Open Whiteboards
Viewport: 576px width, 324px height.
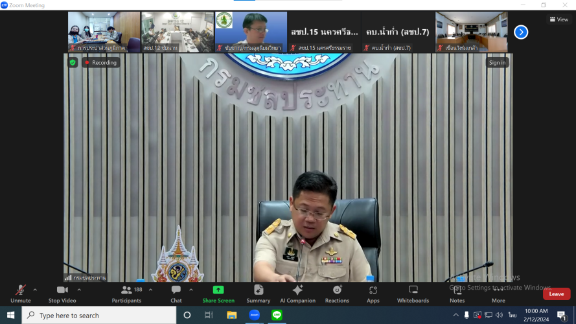(413, 294)
